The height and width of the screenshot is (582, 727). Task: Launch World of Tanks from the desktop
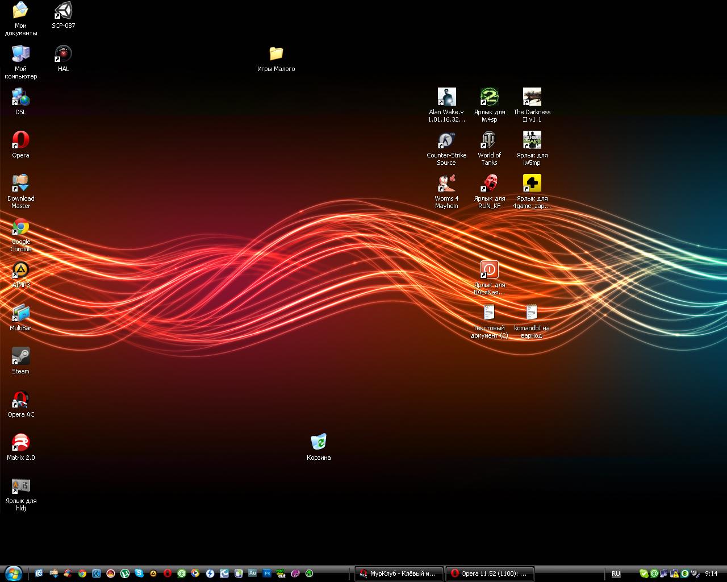pos(489,140)
